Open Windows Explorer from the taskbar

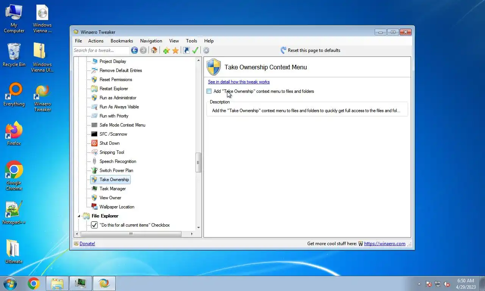click(57, 283)
